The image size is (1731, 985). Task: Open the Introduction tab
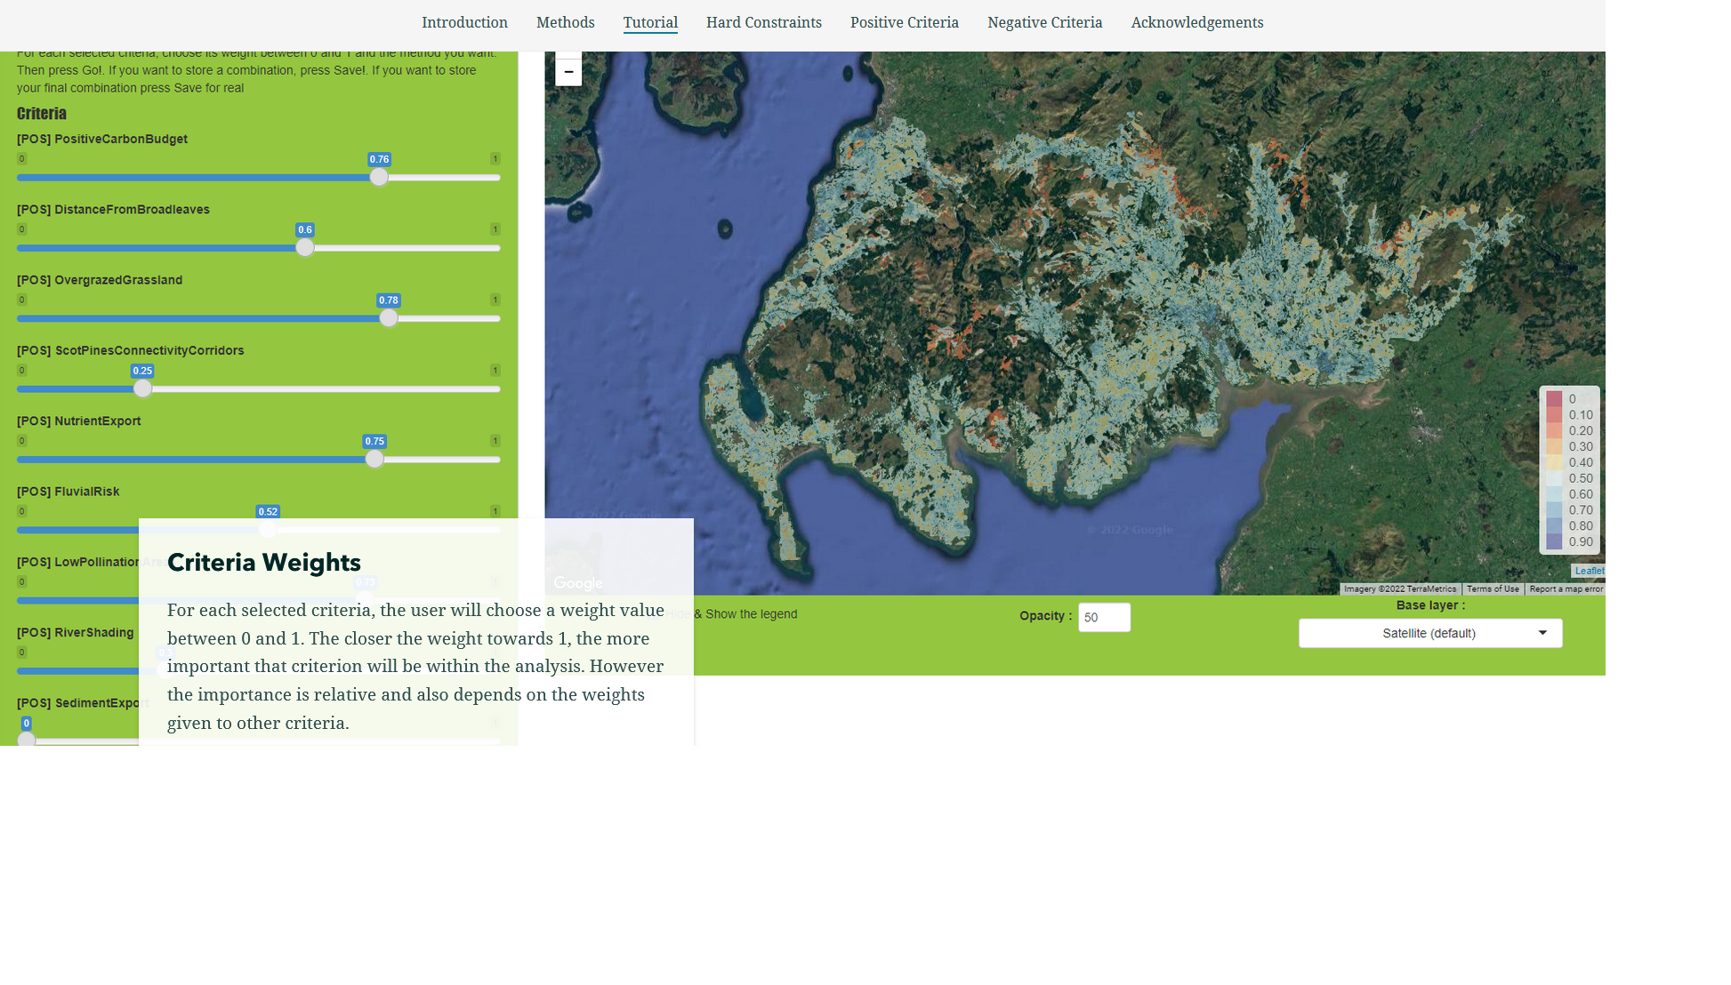point(464,22)
